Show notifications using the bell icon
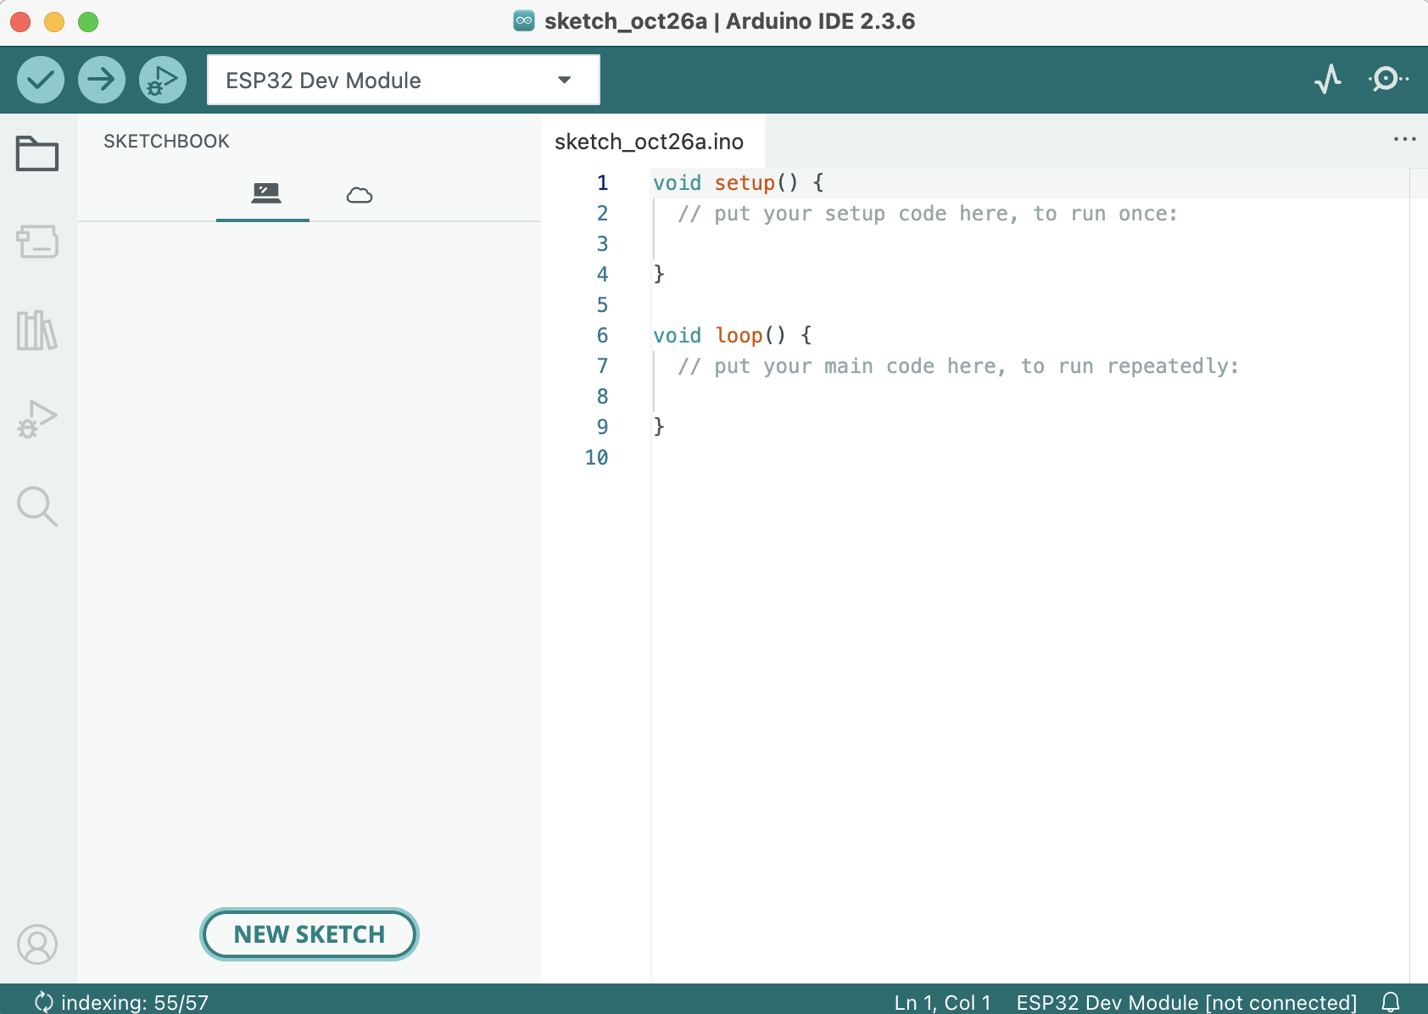This screenshot has width=1428, height=1014. point(1391,1002)
